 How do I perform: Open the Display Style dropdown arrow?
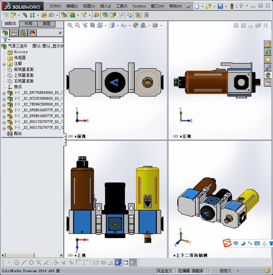pyautogui.click(x=118, y=26)
